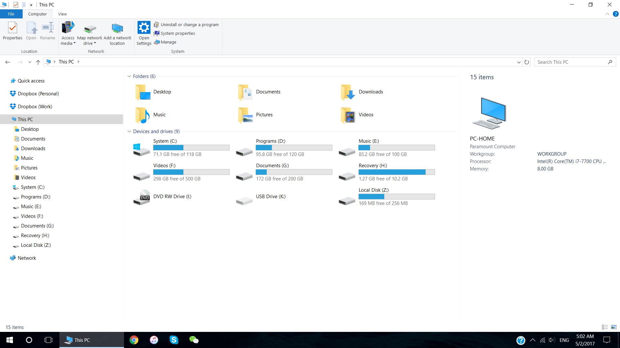Launch Skype from the taskbar

pyautogui.click(x=174, y=340)
